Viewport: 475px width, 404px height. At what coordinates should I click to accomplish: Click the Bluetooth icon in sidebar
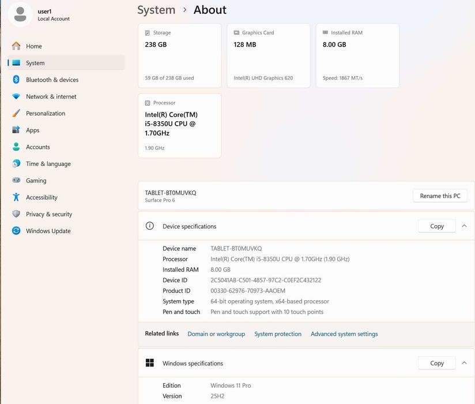coord(16,80)
